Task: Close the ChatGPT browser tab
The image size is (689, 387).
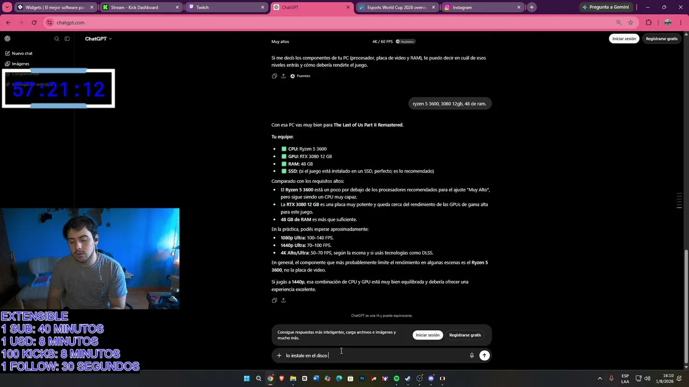Action: [x=348, y=8]
